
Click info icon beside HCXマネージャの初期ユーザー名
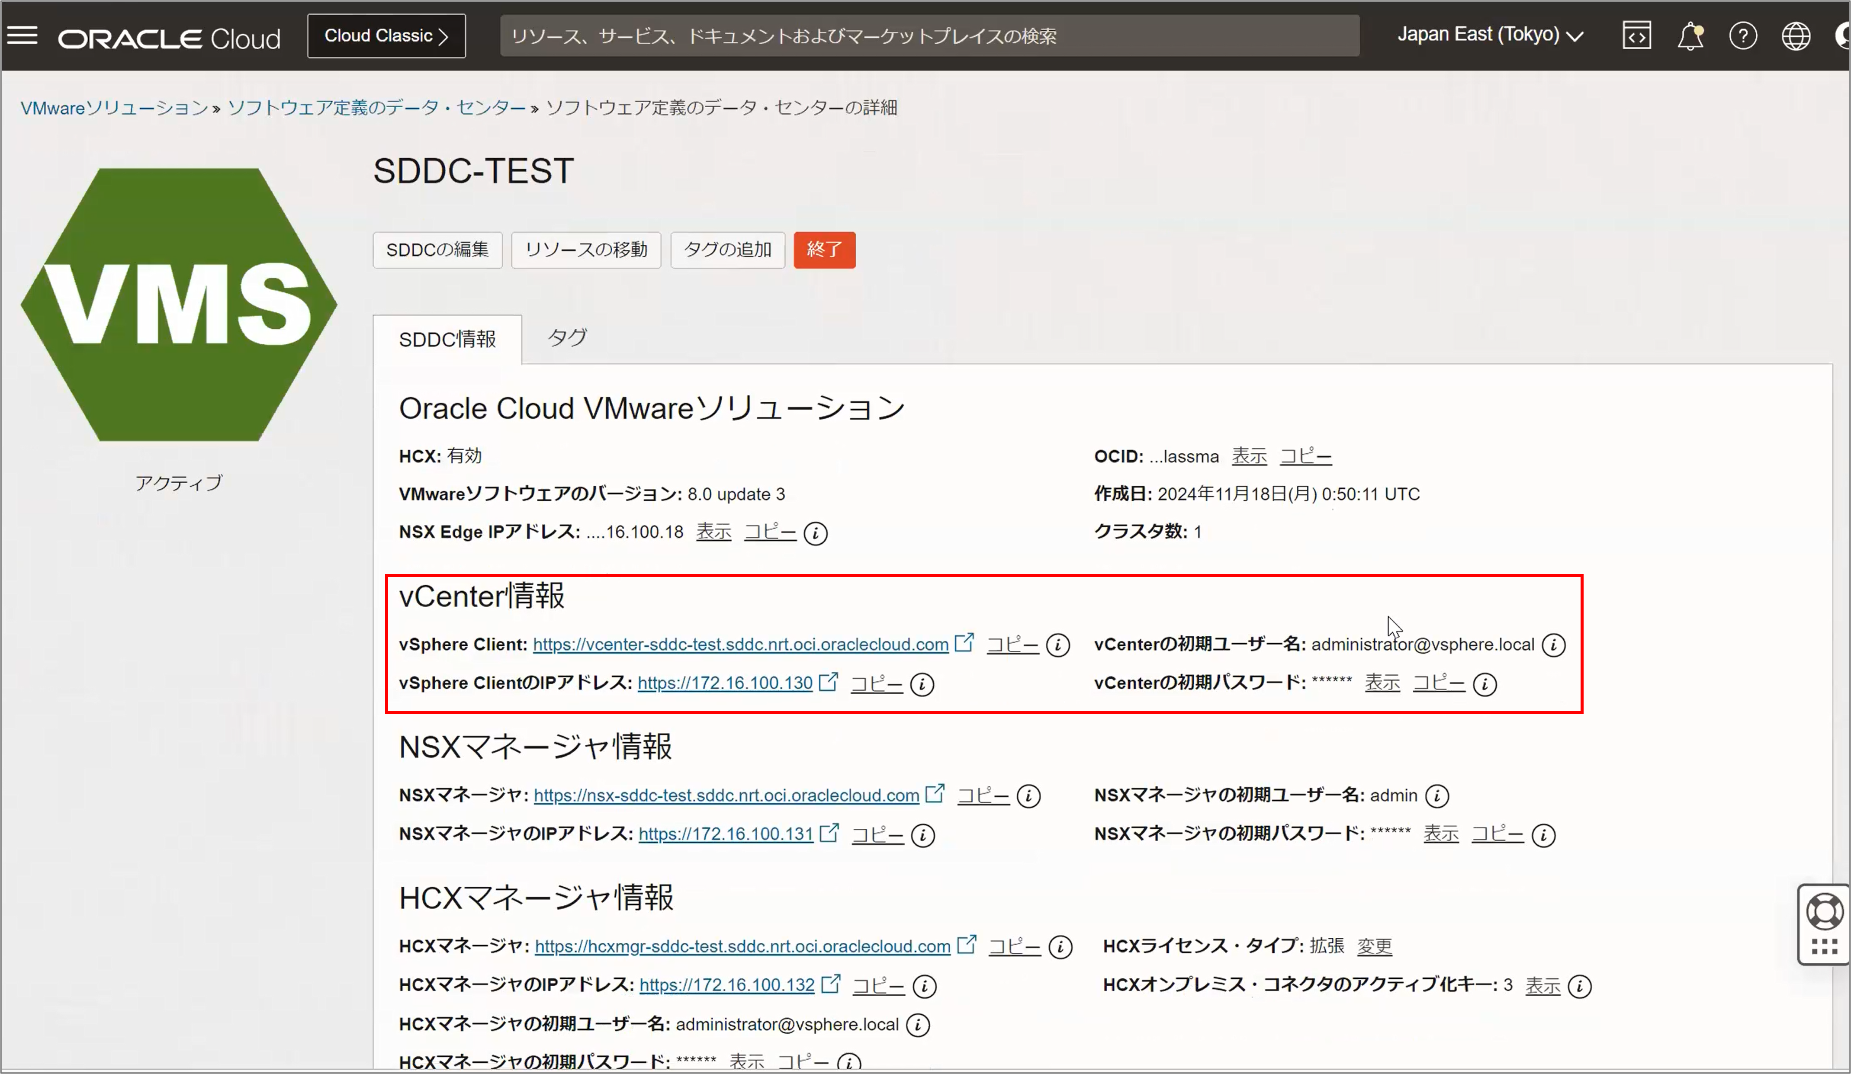click(917, 1026)
